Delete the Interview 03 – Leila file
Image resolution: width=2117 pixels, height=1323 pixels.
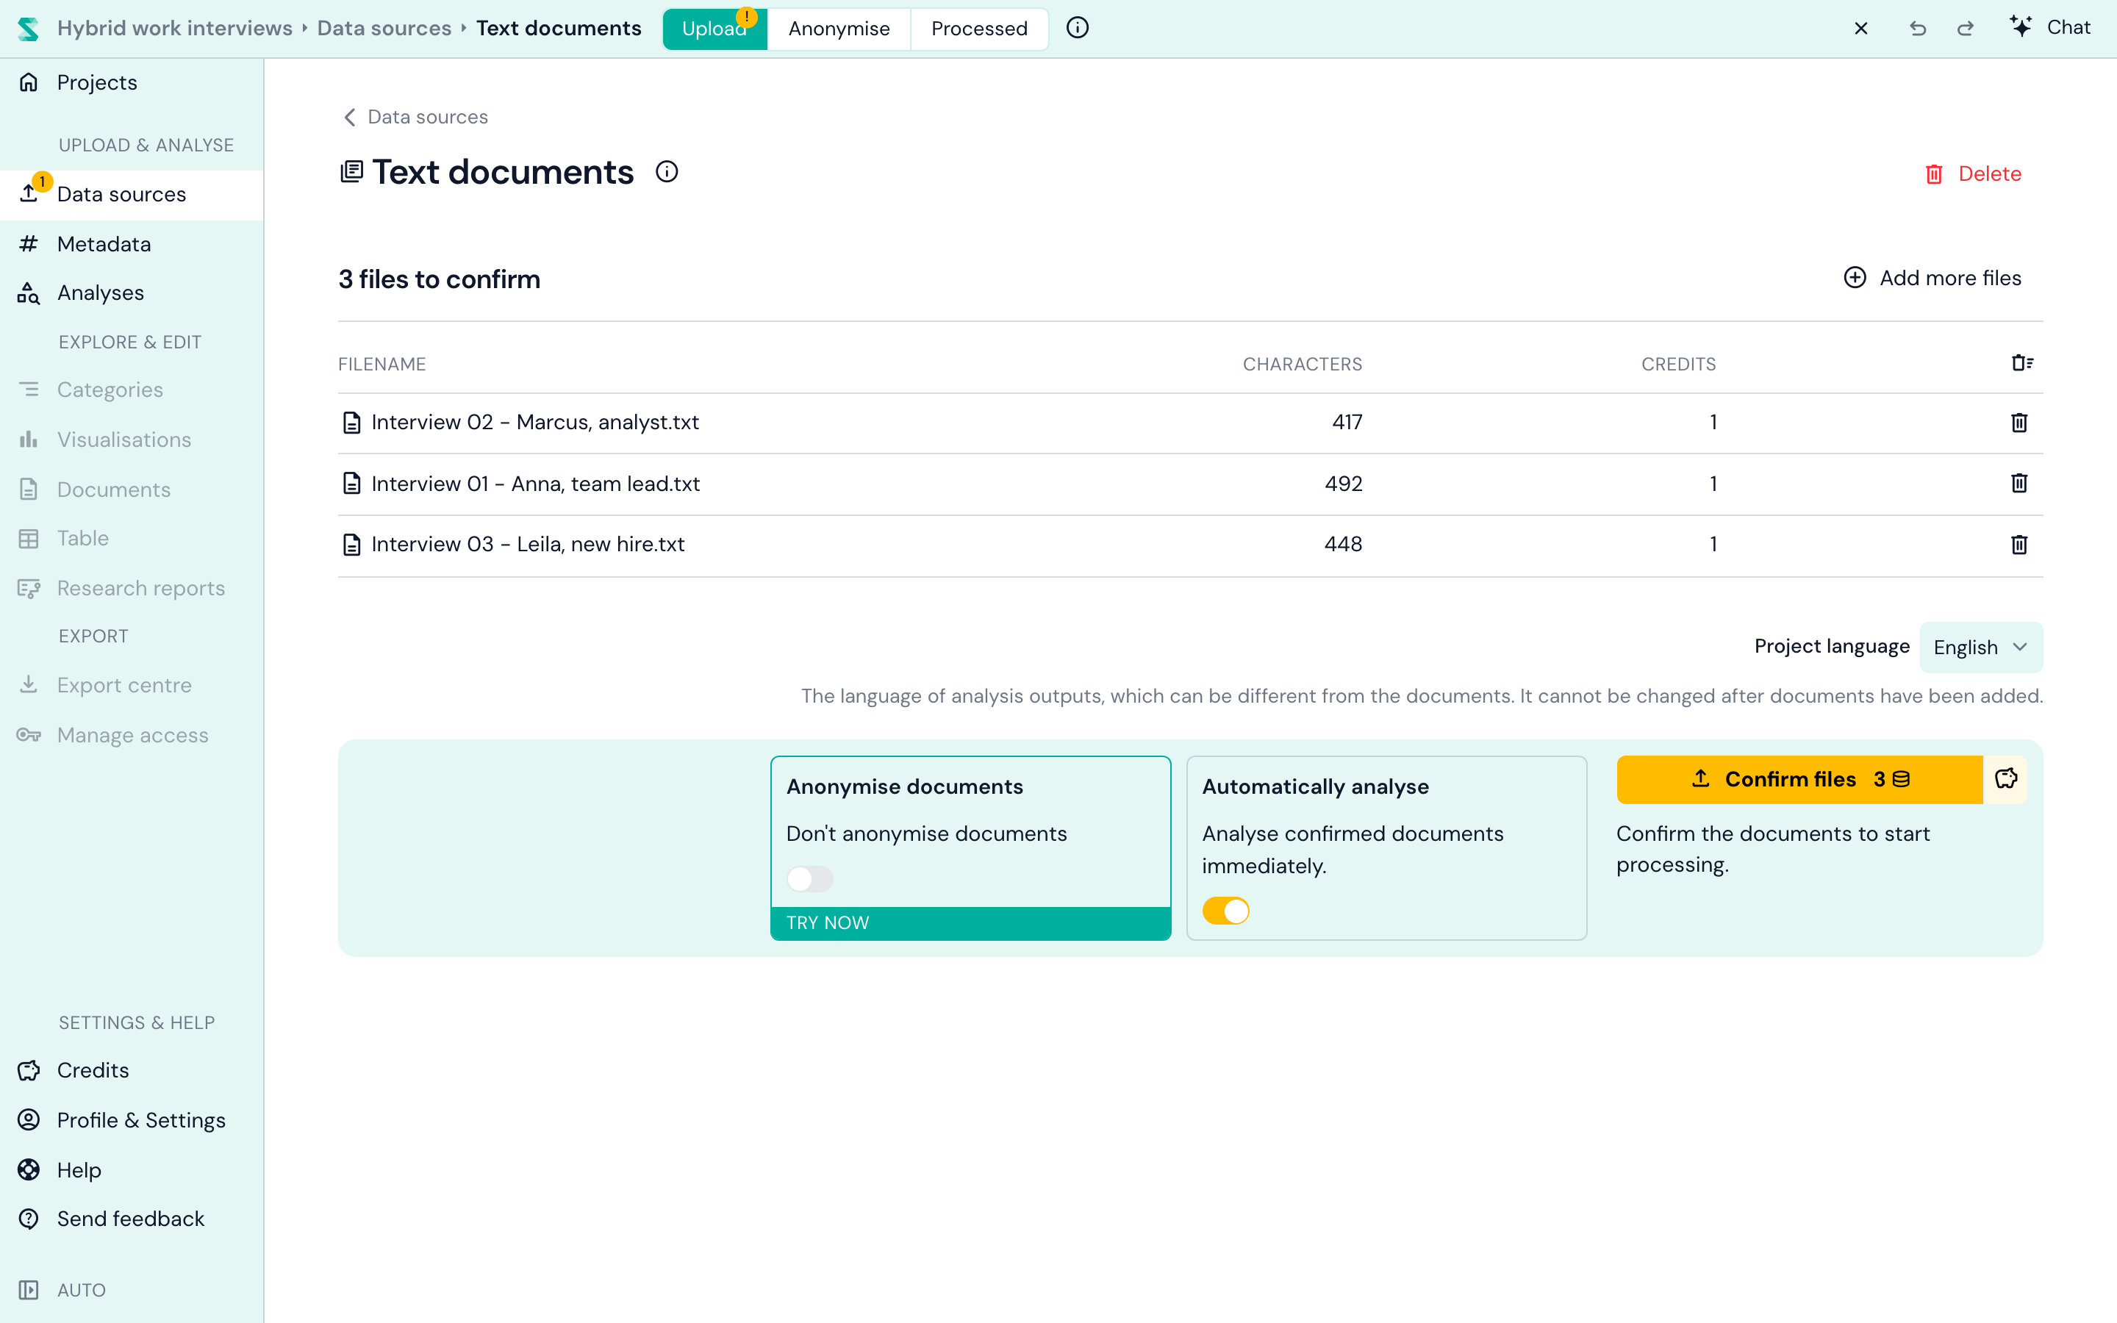(x=2019, y=544)
